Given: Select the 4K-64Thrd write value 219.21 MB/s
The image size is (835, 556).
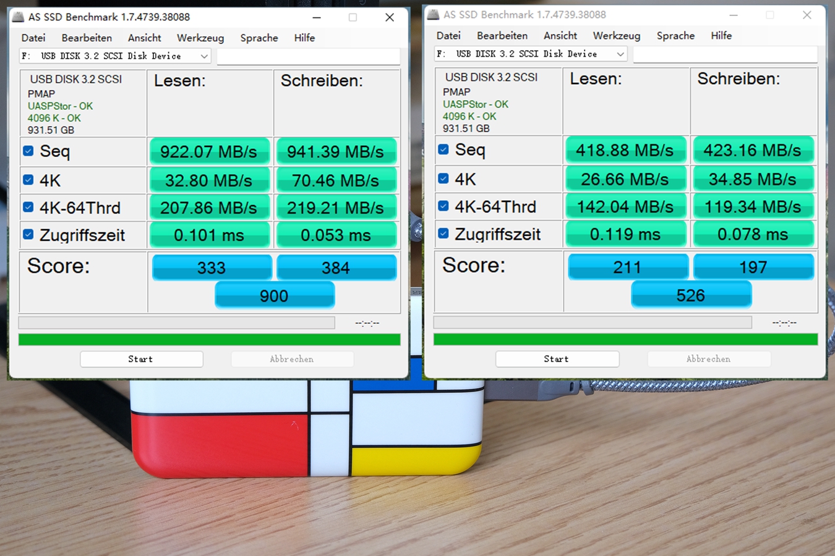Looking at the screenshot, I should pos(336,208).
